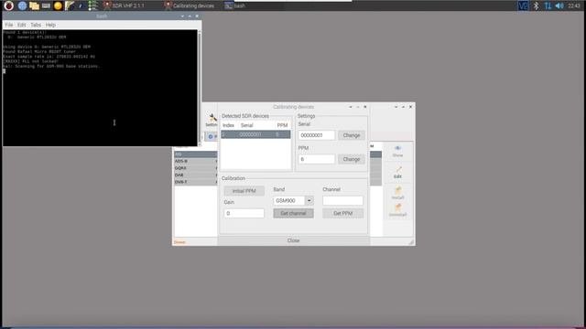
Task: Open the volume control tray icon
Action: [x=559, y=5]
